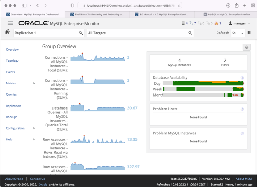257x187 pixels.
Task: Switch to the Shell 8.0 Restoring and Rebooting tab
Action: (x=97, y=15)
